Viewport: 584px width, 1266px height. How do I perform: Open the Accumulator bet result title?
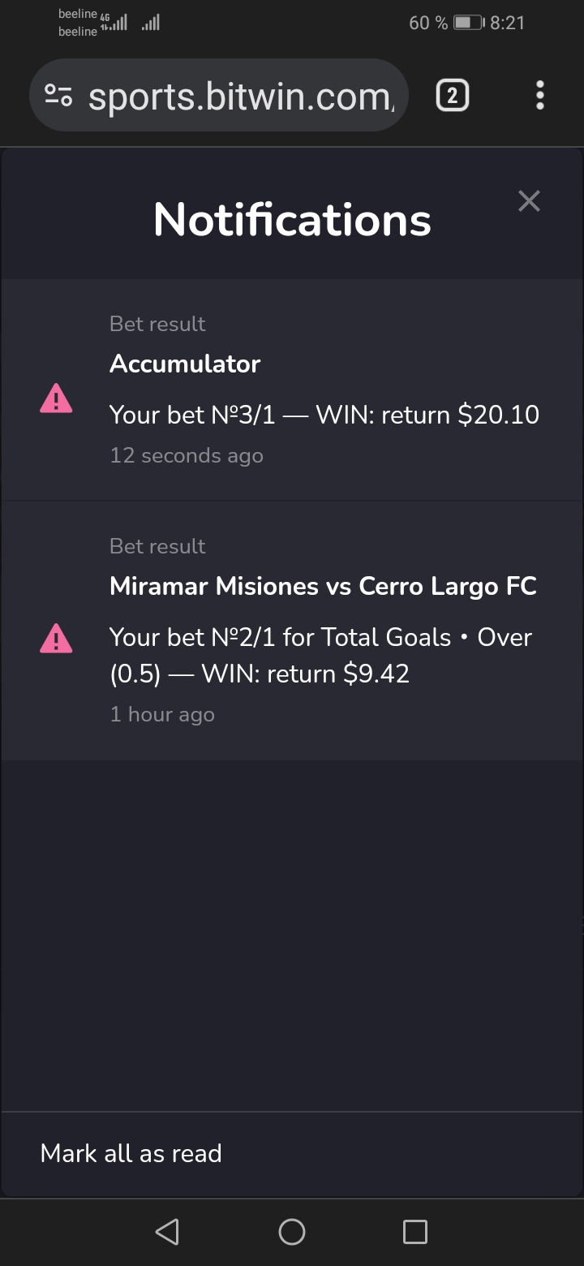(x=185, y=364)
